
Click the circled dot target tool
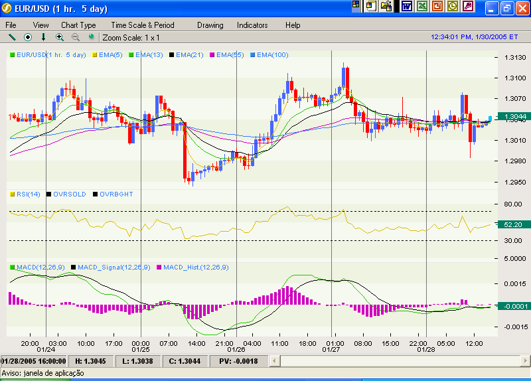(x=28, y=37)
